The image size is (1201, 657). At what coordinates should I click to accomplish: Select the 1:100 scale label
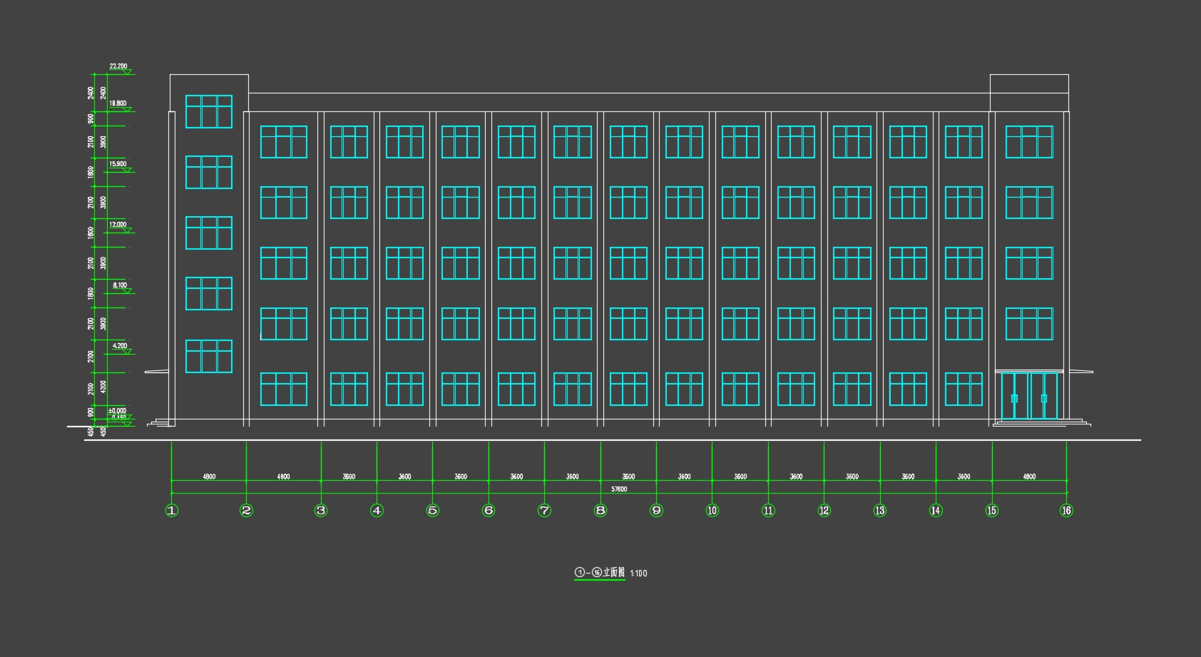[639, 574]
